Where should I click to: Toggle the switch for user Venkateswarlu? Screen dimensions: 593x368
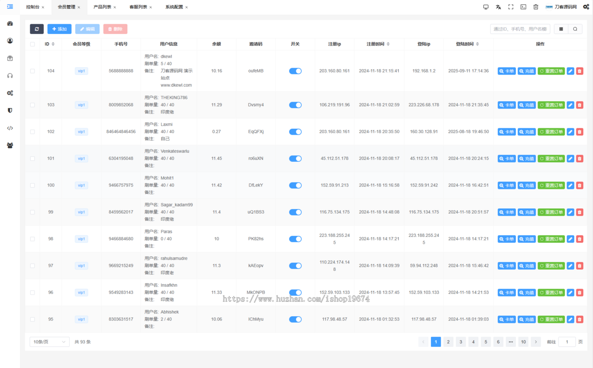pyautogui.click(x=296, y=158)
